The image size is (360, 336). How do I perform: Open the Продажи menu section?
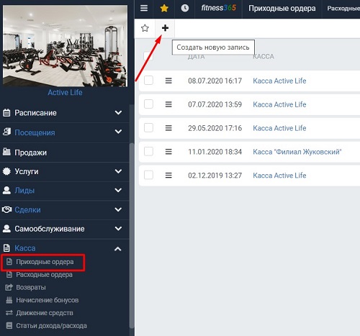(x=31, y=153)
